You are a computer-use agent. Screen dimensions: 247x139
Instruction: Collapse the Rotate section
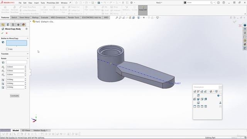pos(27,58)
